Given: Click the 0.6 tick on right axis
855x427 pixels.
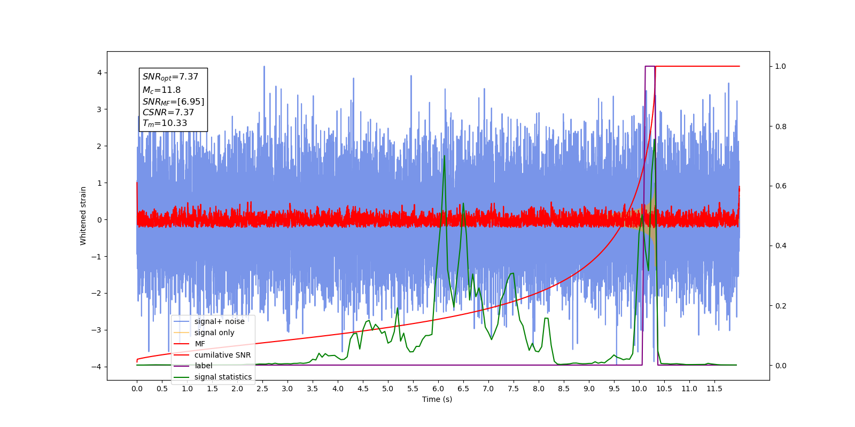Looking at the screenshot, I should pyautogui.click(x=781, y=186).
